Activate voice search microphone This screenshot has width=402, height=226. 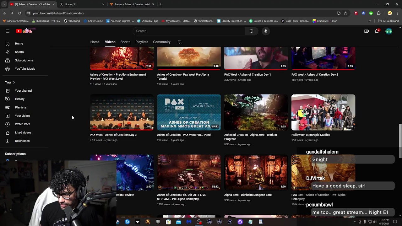click(x=266, y=31)
